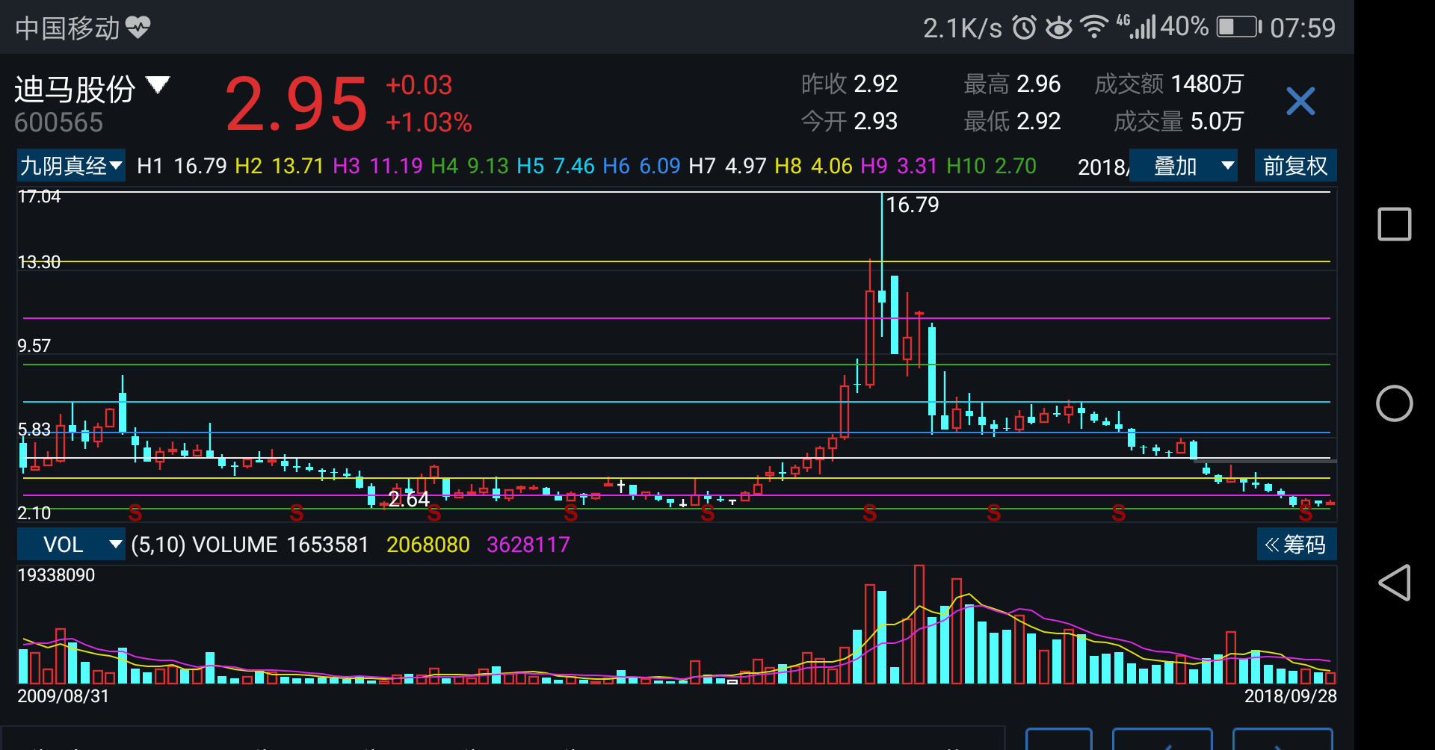Close the chart with the blue X
Image resolution: width=1435 pixels, height=750 pixels.
pyautogui.click(x=1300, y=101)
